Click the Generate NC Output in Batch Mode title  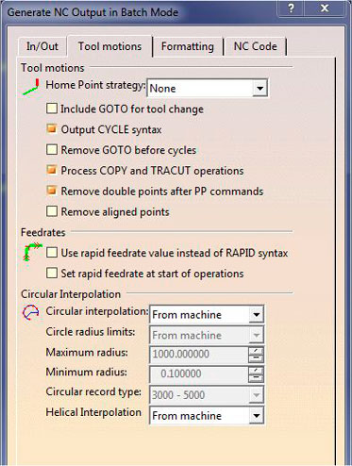click(92, 12)
